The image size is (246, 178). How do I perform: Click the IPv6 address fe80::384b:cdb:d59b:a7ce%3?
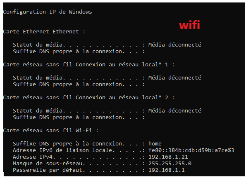(191, 150)
